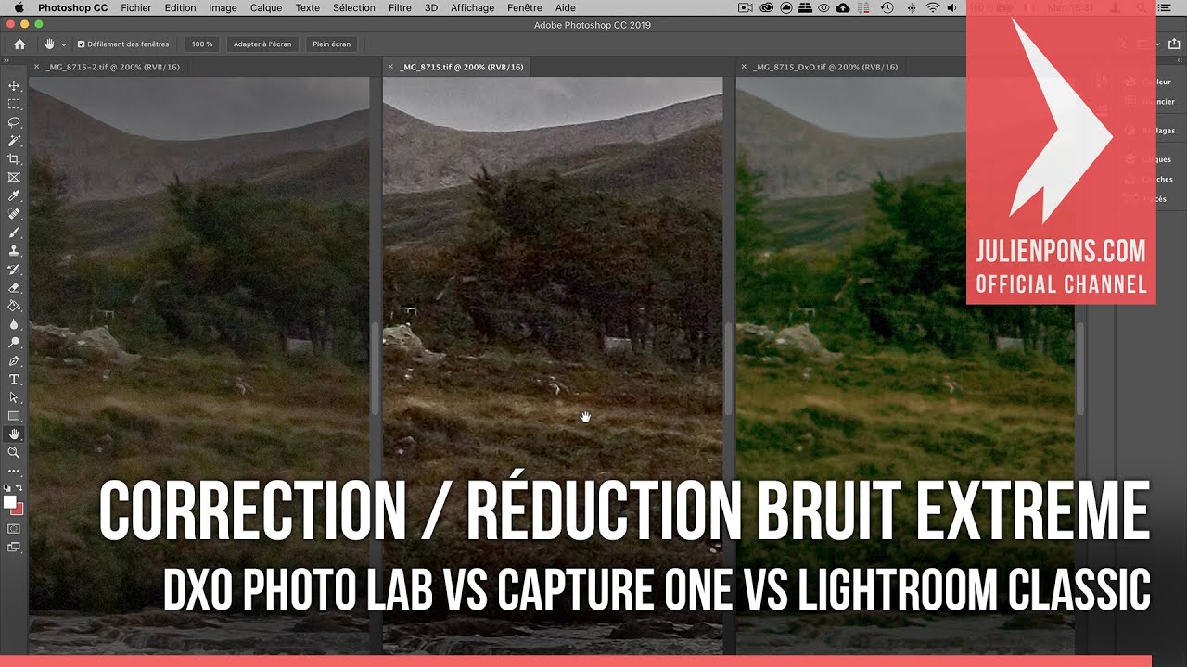1187x667 pixels.
Task: Open the Fichier menu
Action: tap(136, 7)
